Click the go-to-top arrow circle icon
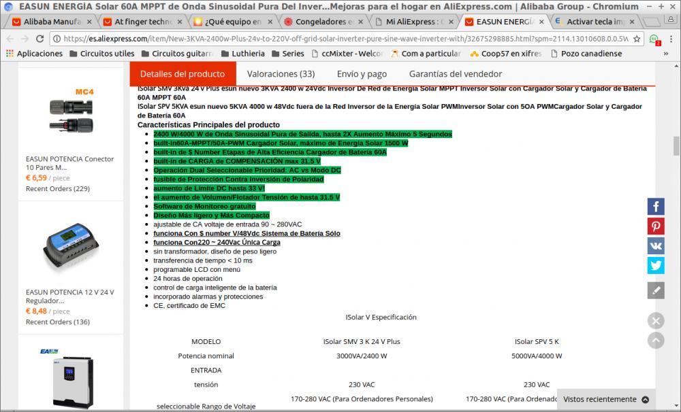Viewport: 681px width, 412px height. click(x=656, y=341)
